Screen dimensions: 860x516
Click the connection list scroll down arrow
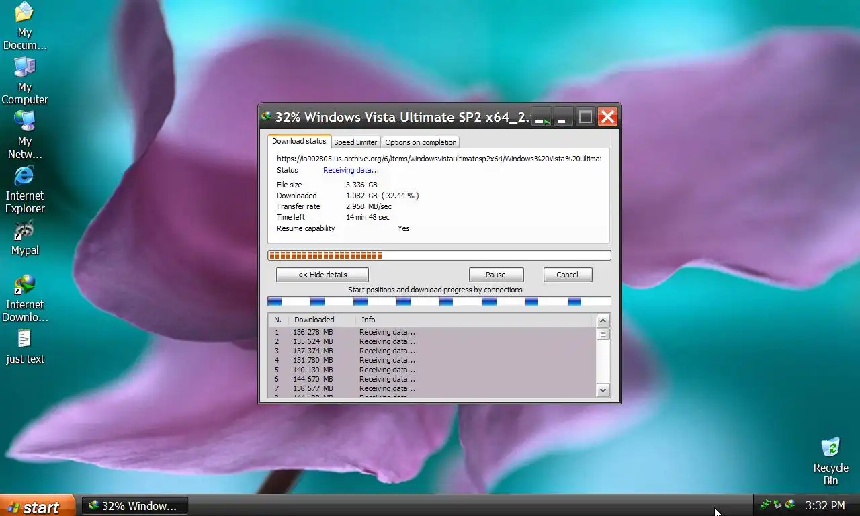[603, 390]
